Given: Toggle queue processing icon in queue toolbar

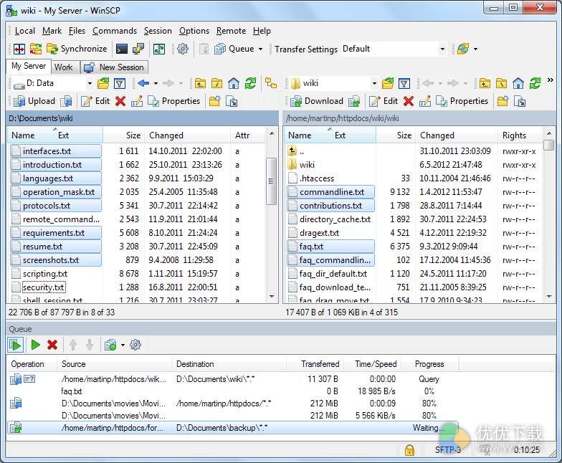Looking at the screenshot, I should tap(16, 345).
